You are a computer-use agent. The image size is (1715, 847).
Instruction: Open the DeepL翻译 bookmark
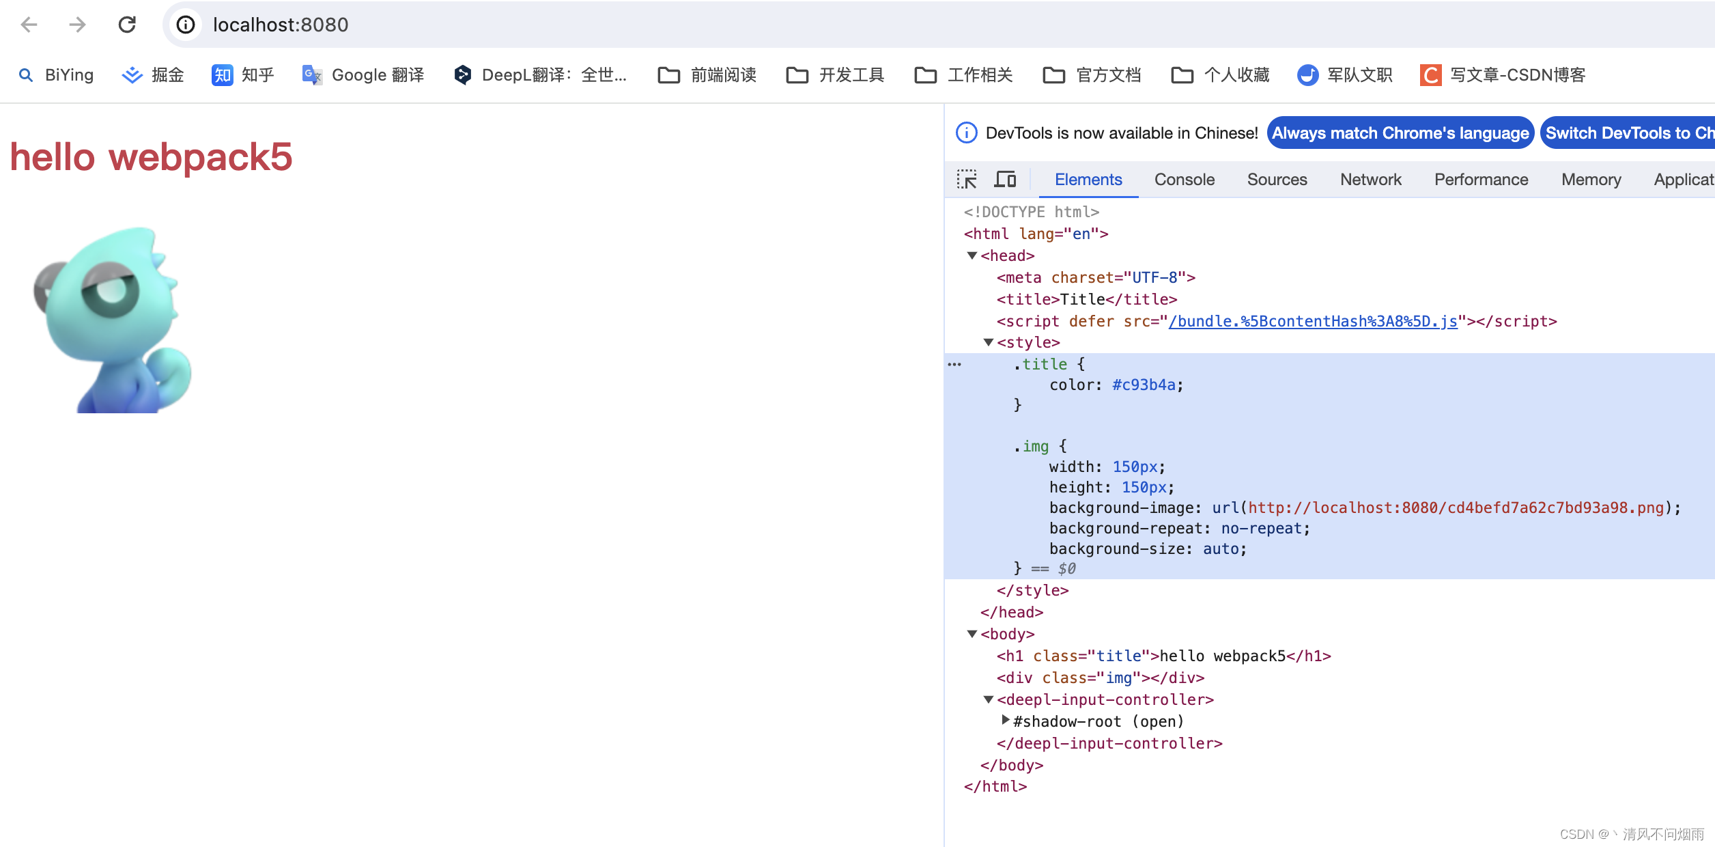coord(541,75)
